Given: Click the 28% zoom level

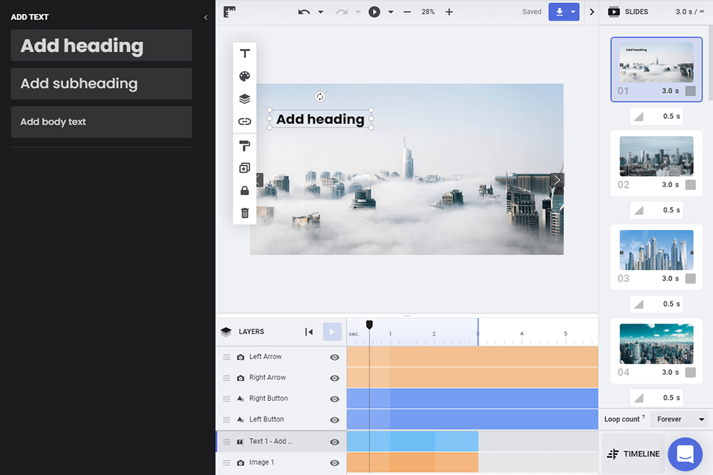Looking at the screenshot, I should coord(428,12).
